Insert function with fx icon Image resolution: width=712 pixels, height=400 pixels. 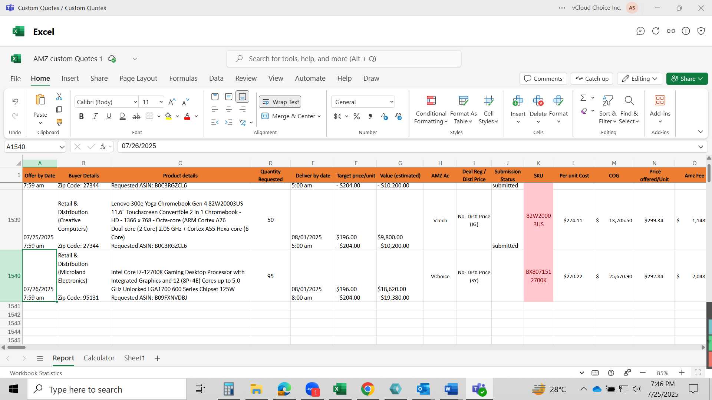pyautogui.click(x=103, y=147)
